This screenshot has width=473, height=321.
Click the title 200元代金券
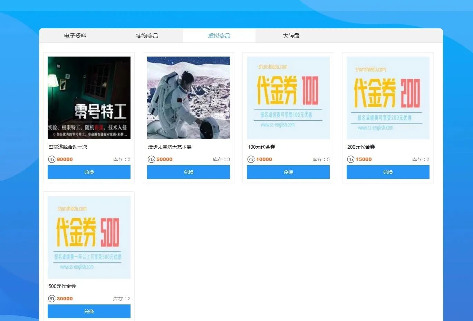click(x=361, y=147)
